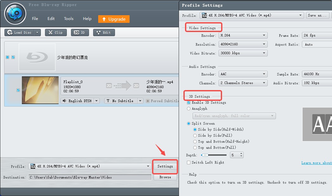
Task: Disable the Enable 3D Settings checkbox
Action: [188, 103]
